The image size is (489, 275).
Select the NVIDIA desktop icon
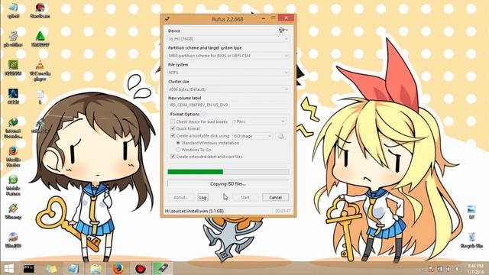13,68
